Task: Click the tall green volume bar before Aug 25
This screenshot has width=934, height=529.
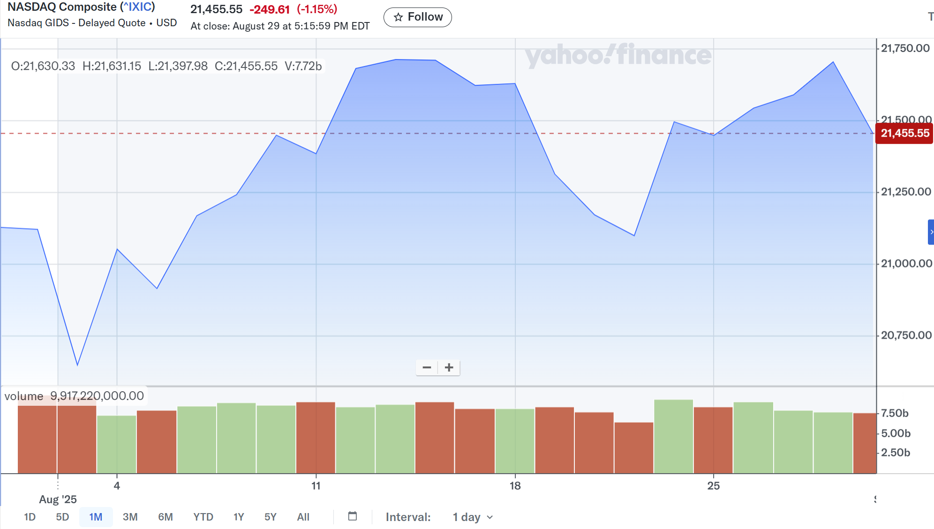Action: coord(673,436)
